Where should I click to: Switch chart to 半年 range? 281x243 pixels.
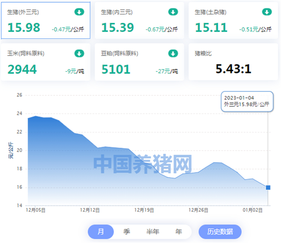[x=153, y=232]
